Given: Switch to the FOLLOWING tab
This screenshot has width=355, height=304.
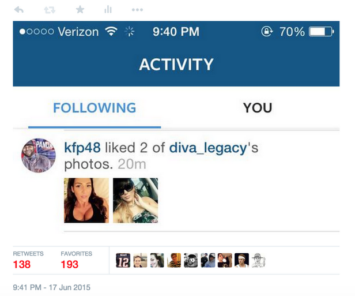Looking at the screenshot, I should [x=95, y=108].
